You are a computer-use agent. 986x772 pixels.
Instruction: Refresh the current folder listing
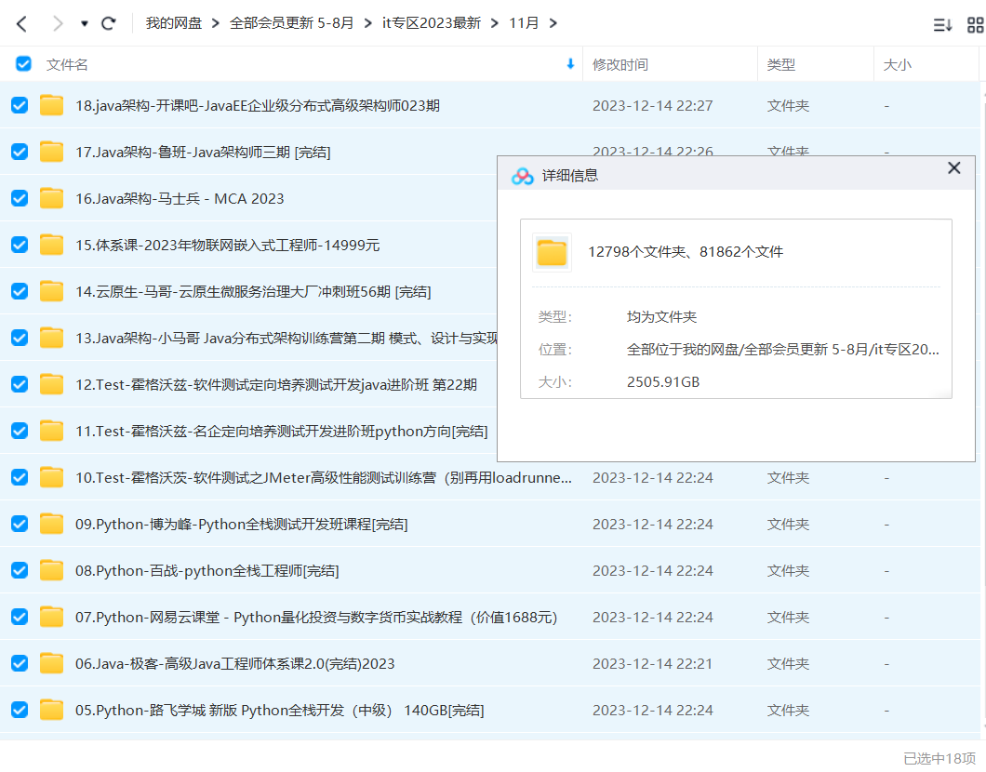pyautogui.click(x=108, y=23)
